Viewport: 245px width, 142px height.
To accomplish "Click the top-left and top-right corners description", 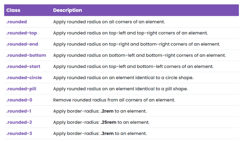I will coord(130,33).
